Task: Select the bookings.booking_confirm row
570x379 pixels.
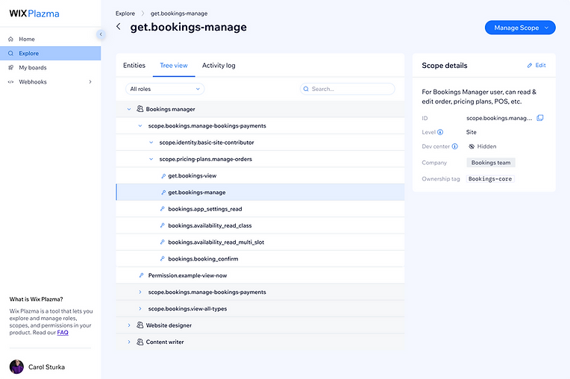Action: coord(260,259)
